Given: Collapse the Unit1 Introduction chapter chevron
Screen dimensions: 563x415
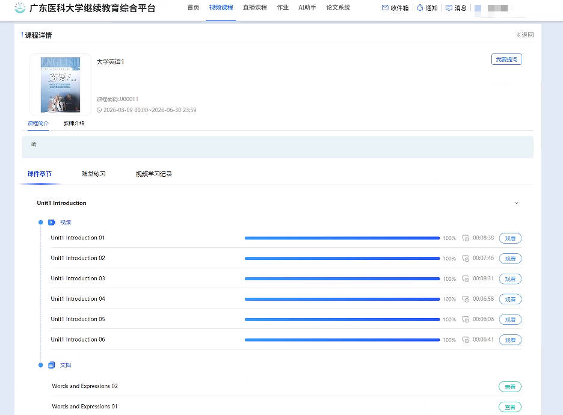Looking at the screenshot, I should pos(516,203).
